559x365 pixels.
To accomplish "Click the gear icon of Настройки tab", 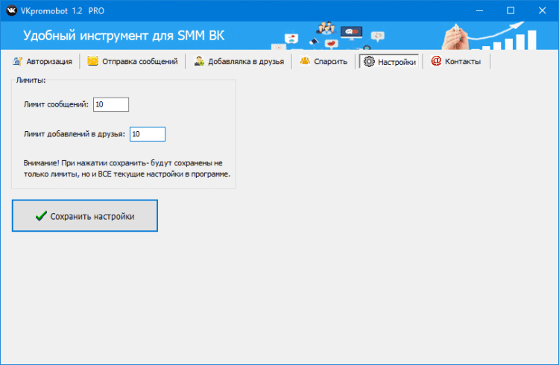I will pyautogui.click(x=369, y=61).
